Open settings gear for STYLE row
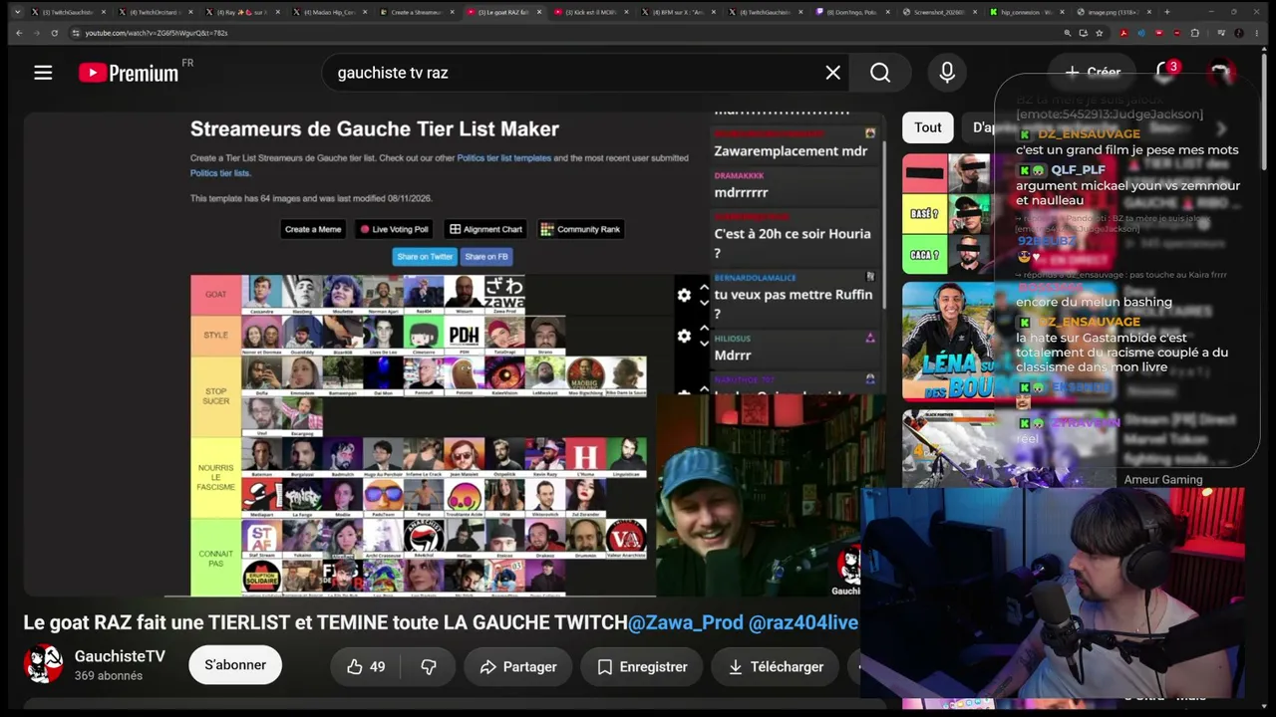Viewport: 1276px width, 717px height. [684, 336]
